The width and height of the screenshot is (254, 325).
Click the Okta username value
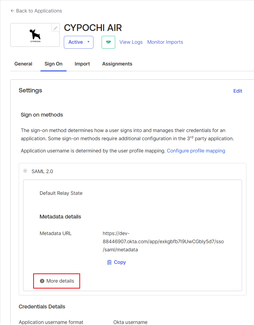pos(130,322)
